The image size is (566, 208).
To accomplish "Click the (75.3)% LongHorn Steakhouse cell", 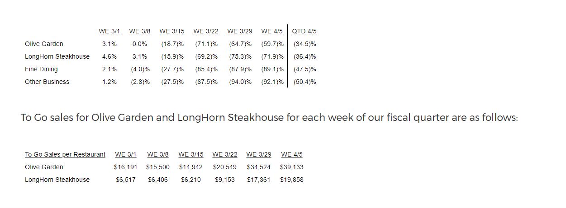I will coord(240,56).
